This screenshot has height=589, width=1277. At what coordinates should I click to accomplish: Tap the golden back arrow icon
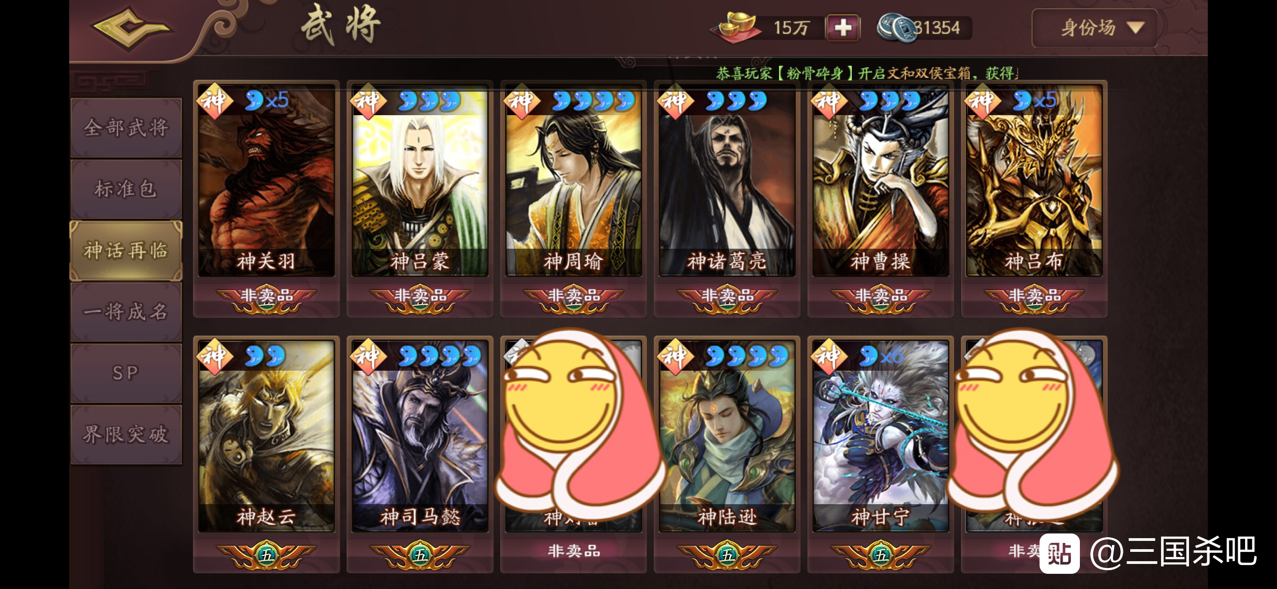132,27
